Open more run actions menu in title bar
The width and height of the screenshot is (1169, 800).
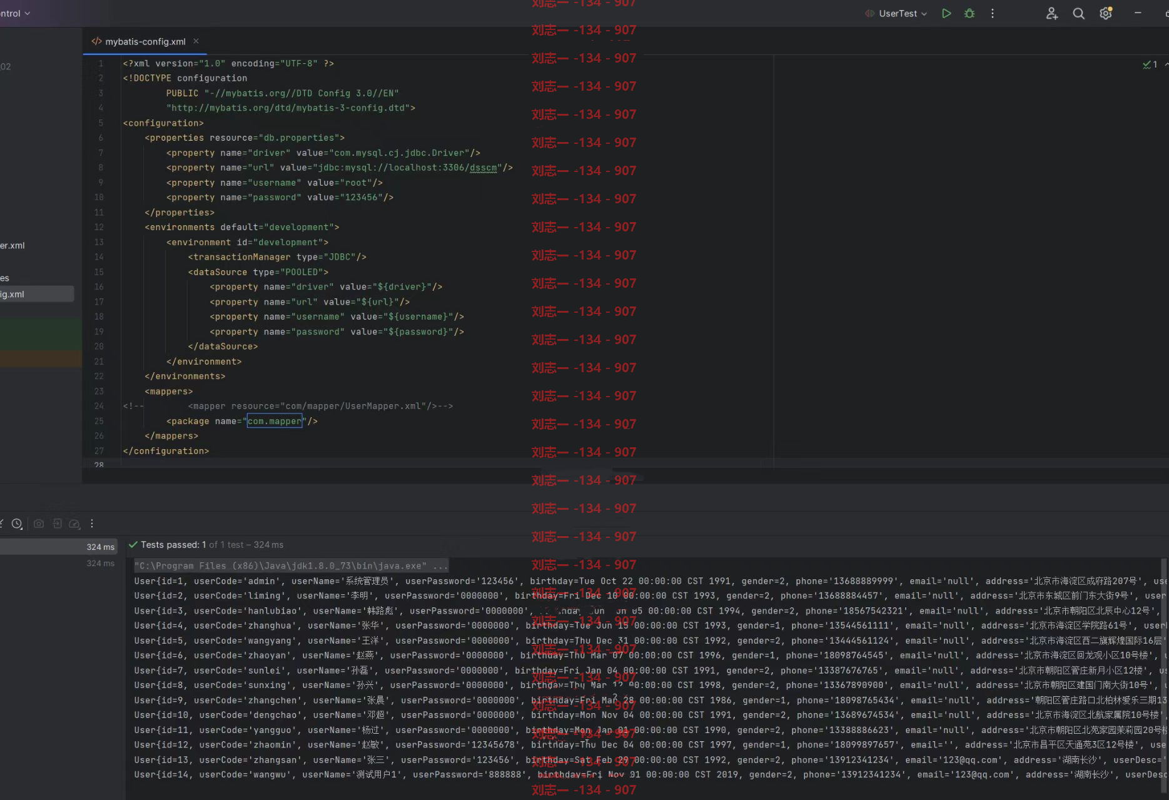click(993, 13)
